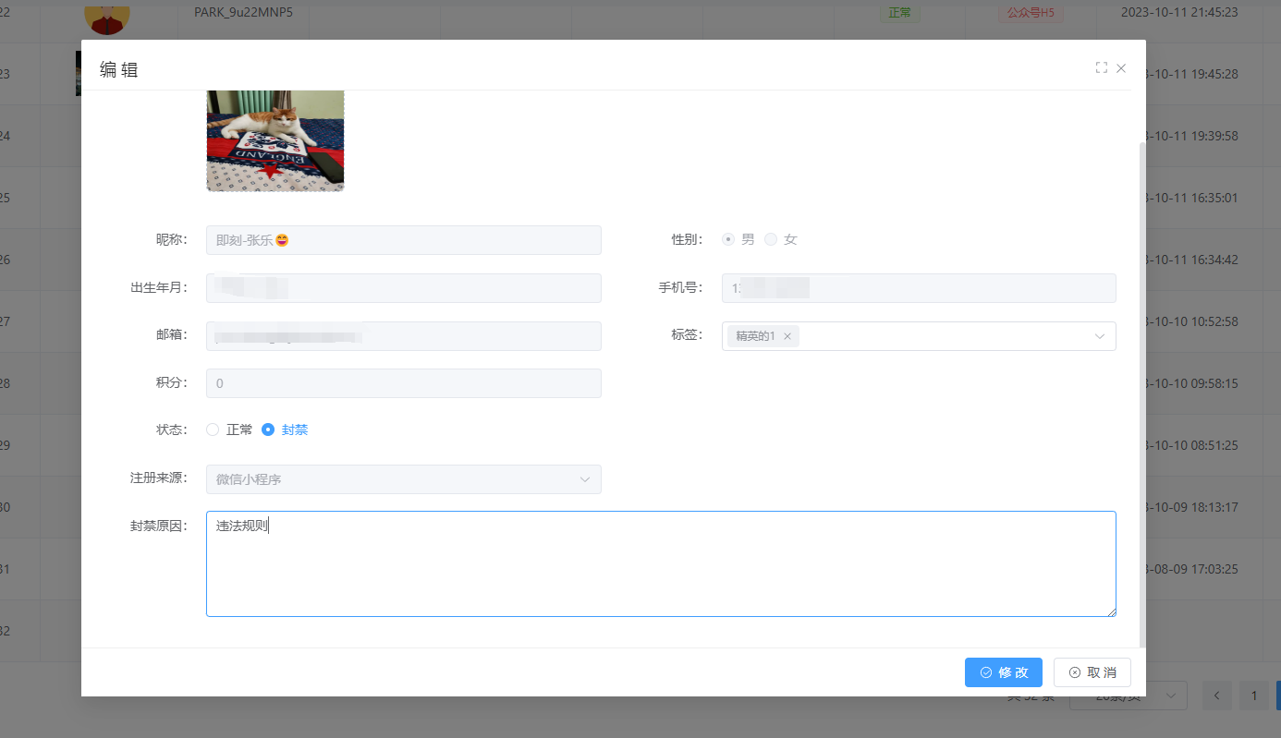The width and height of the screenshot is (1281, 738).
Task: Click the previous page arrow in pagination
Action: 1217,696
